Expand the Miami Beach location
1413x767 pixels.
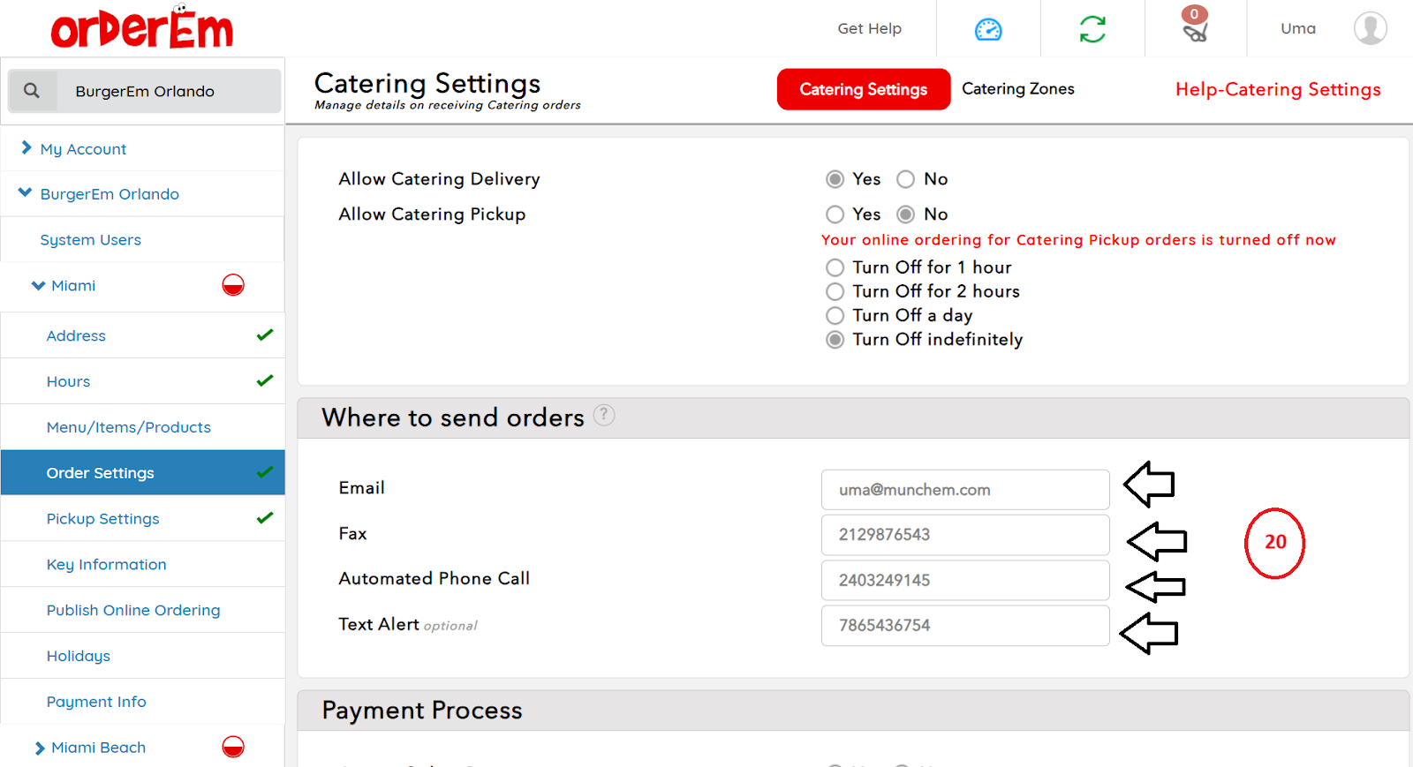pos(39,748)
